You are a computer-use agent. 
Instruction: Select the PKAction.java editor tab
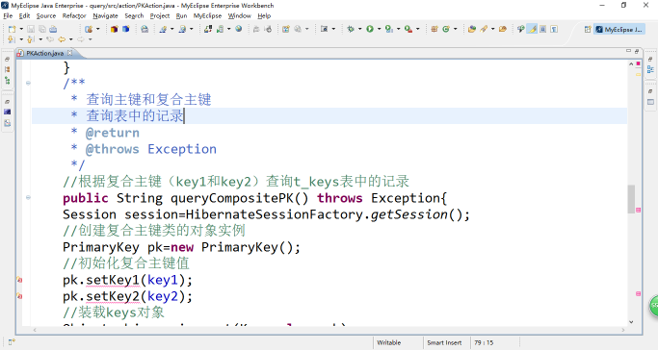click(x=45, y=53)
